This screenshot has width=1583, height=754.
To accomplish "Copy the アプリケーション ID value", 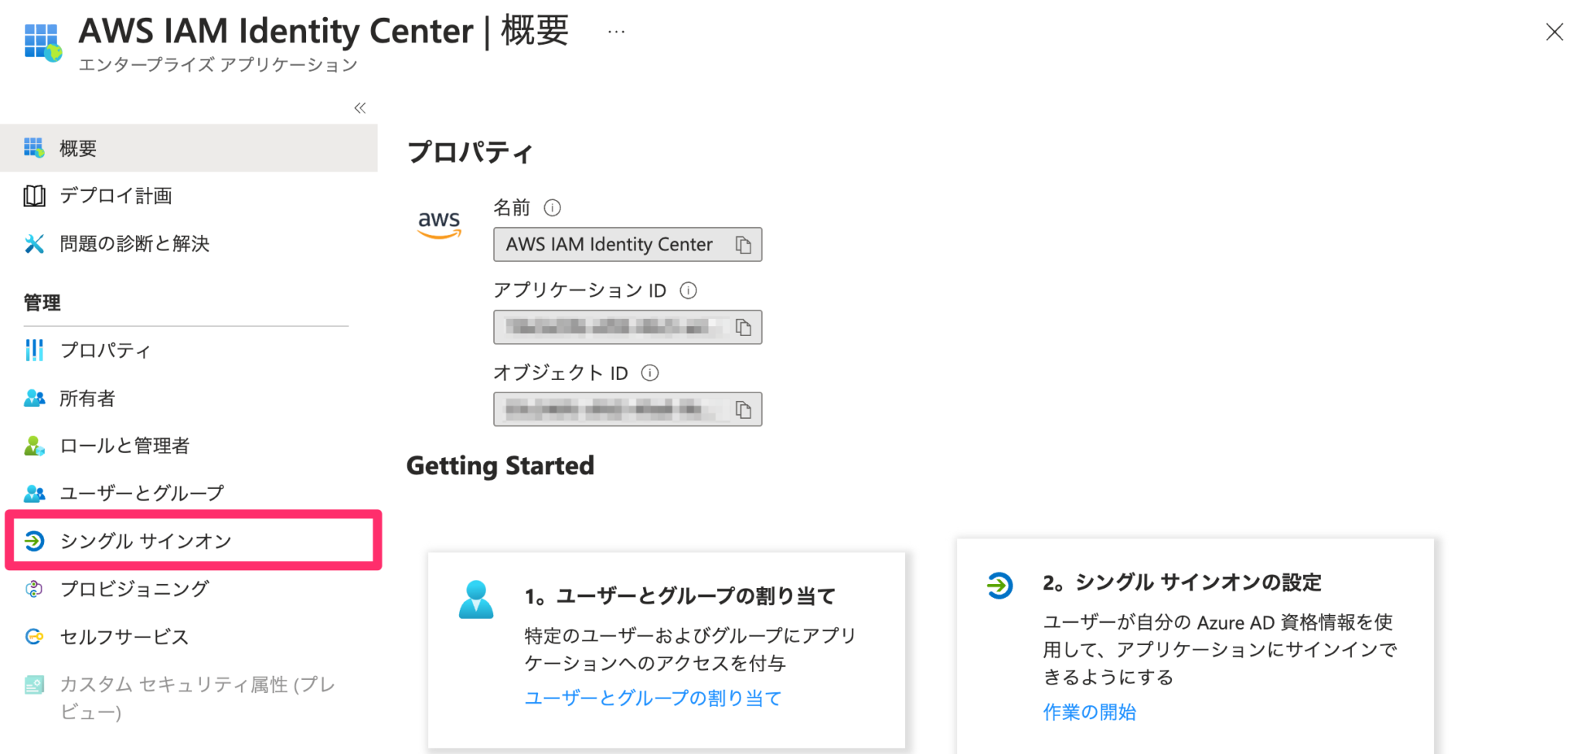I will click(744, 326).
